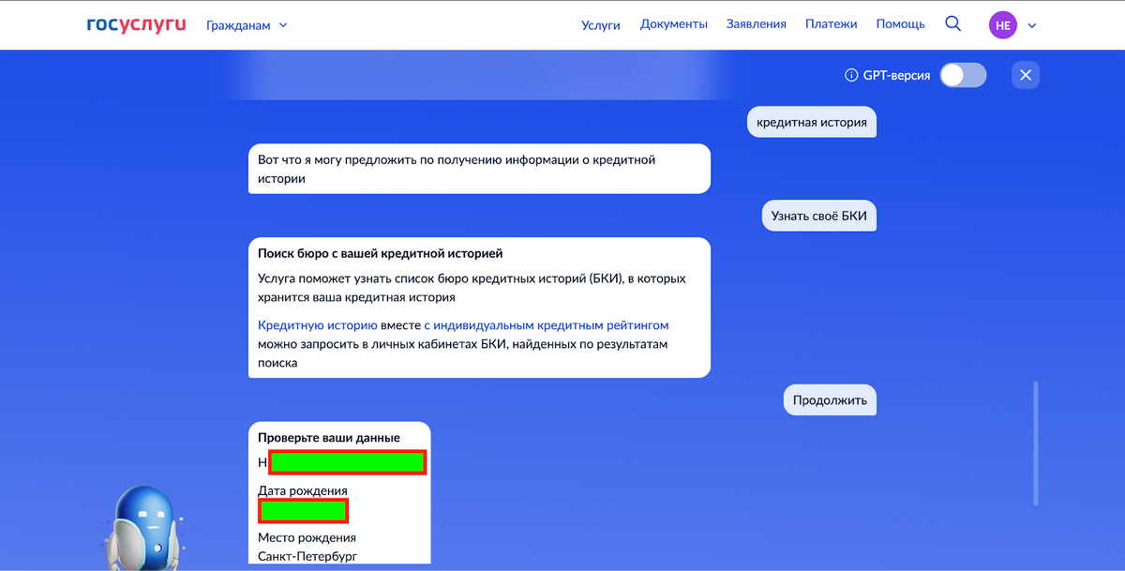Follow the индивидуальным кредитным рейтингом link
1125x571 pixels.
547,325
